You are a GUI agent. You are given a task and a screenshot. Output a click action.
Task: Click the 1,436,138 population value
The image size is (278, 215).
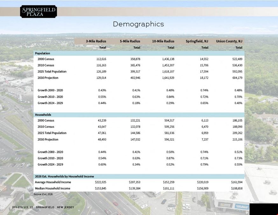(x=168, y=59)
